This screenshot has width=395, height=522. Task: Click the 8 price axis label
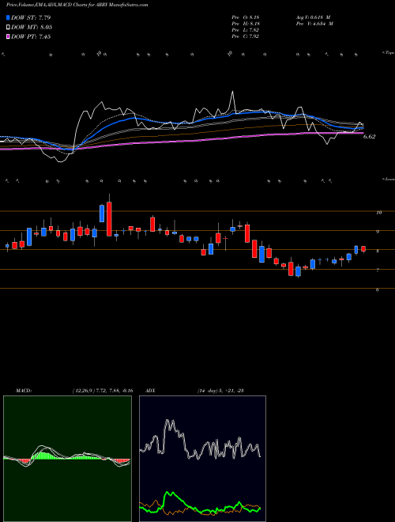(378, 252)
